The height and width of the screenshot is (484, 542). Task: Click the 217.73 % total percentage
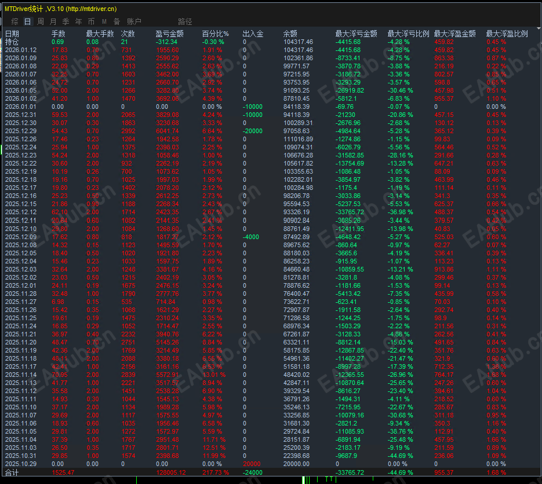click(x=215, y=472)
